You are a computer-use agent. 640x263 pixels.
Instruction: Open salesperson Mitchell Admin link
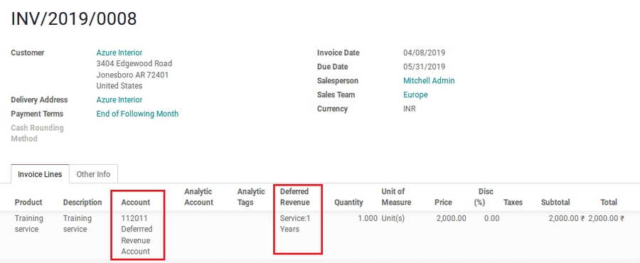429,81
